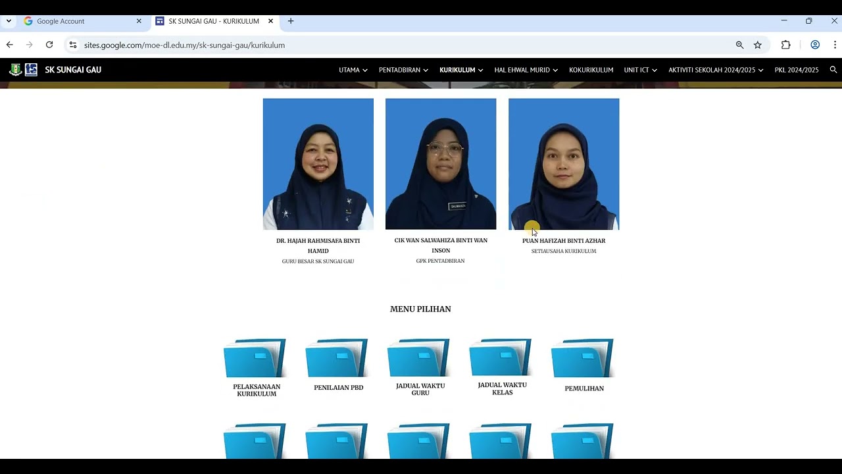Click photo of Puan Hafizah Binti Azhar

tap(564, 164)
